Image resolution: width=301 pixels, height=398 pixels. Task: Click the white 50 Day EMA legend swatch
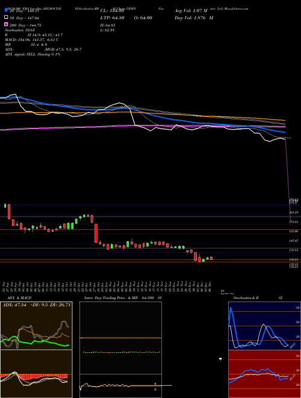point(6,17)
